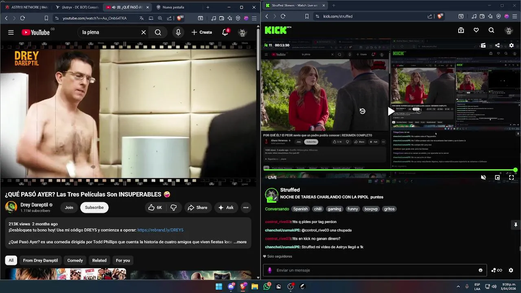Open WhatsApp from the taskbar

267,286
